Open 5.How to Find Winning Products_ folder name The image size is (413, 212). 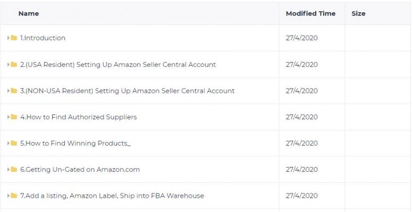pyautogui.click(x=75, y=143)
